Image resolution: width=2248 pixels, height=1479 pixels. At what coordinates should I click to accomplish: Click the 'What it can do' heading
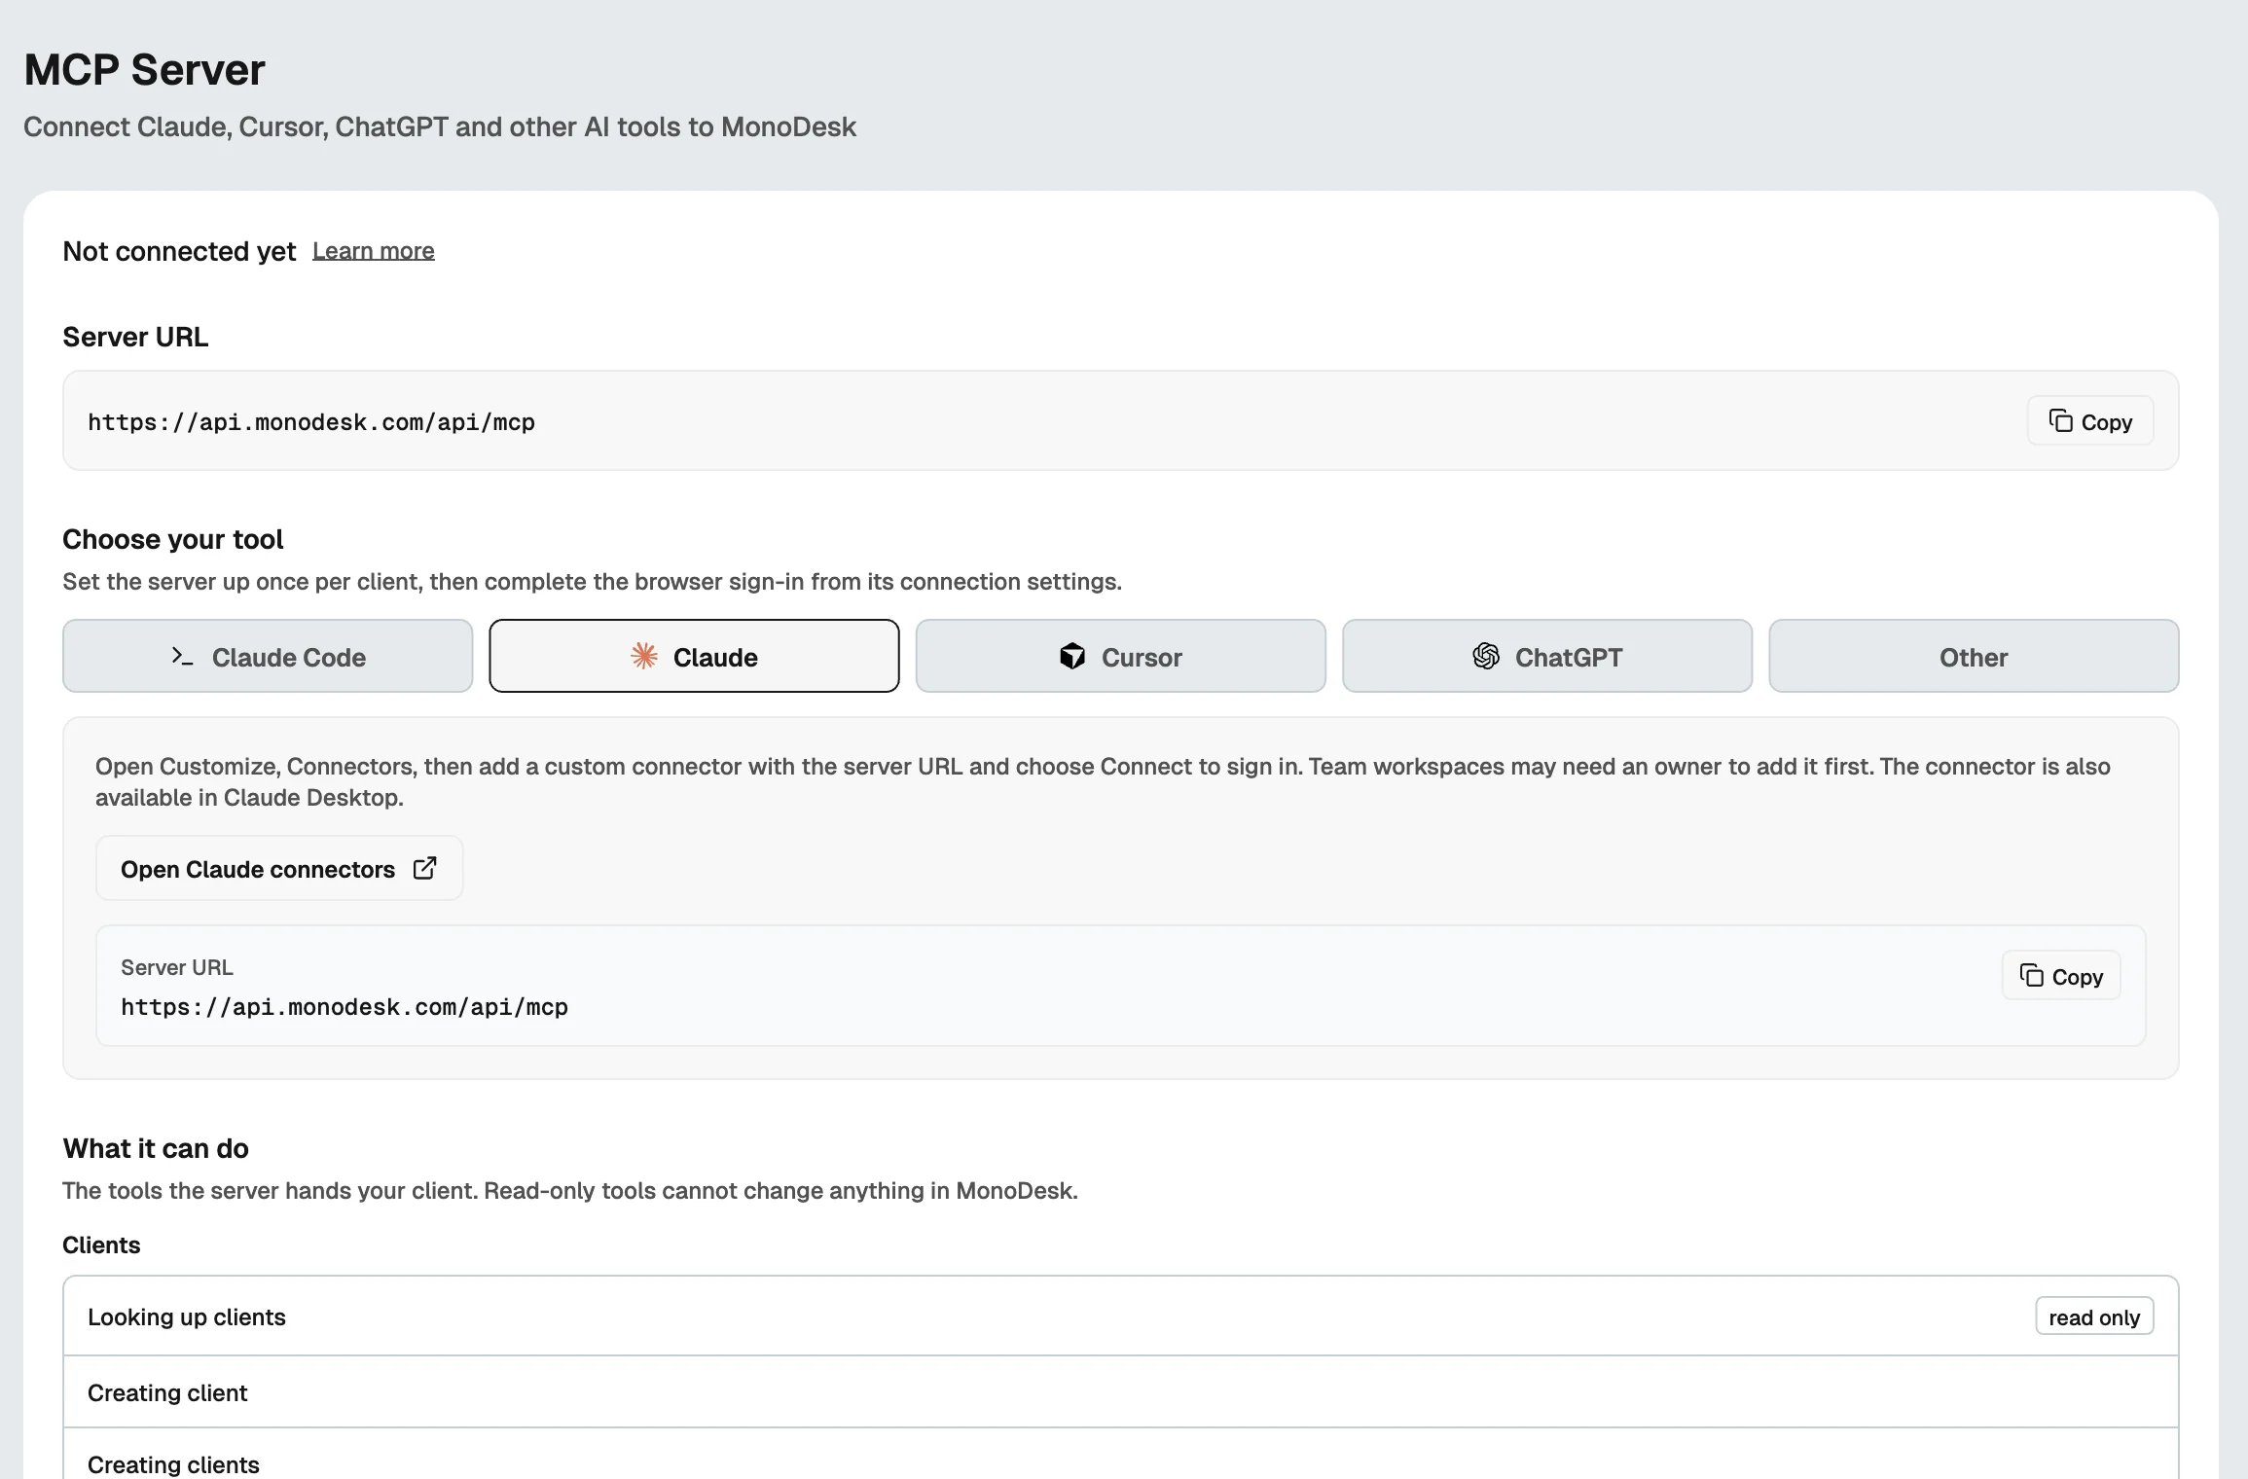click(156, 1148)
